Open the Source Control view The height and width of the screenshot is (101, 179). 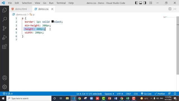pos(4,28)
